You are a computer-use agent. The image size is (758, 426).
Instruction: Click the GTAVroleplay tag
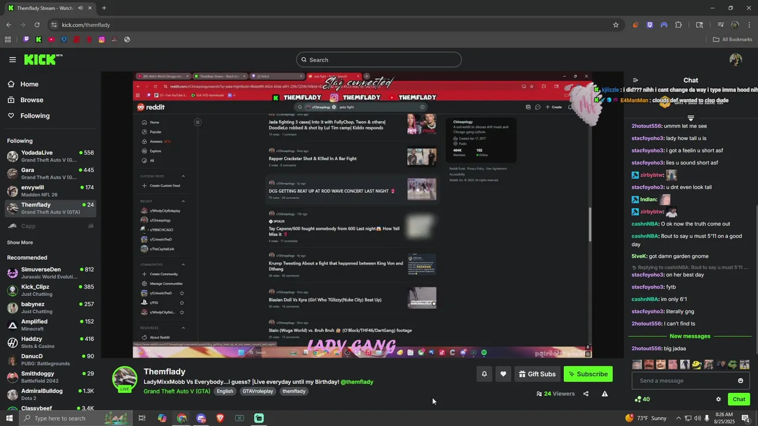tap(258, 391)
